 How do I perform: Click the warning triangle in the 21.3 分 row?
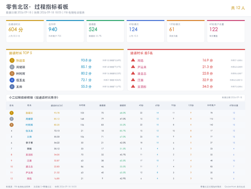133,67
